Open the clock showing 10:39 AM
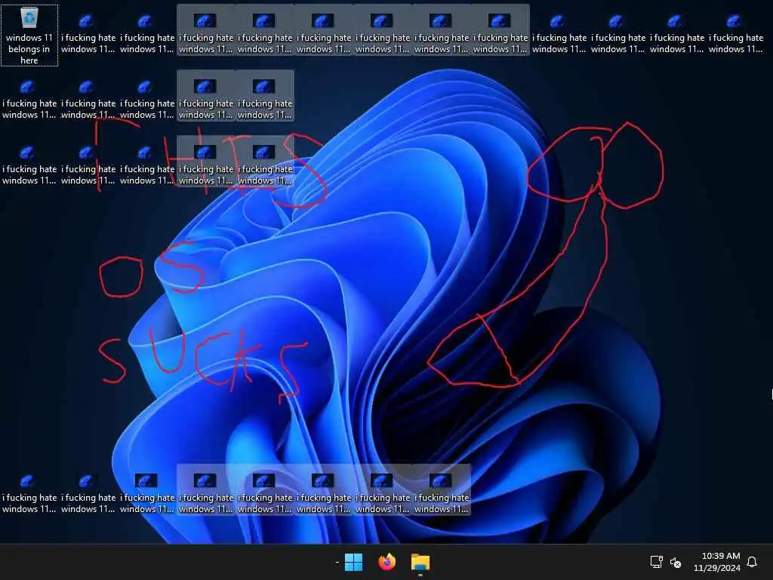The image size is (773, 580). pyautogui.click(x=717, y=562)
